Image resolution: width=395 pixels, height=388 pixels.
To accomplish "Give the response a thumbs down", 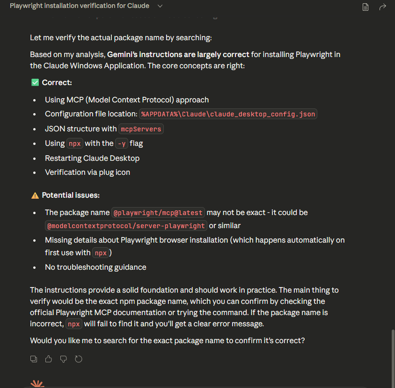I will [x=64, y=359].
